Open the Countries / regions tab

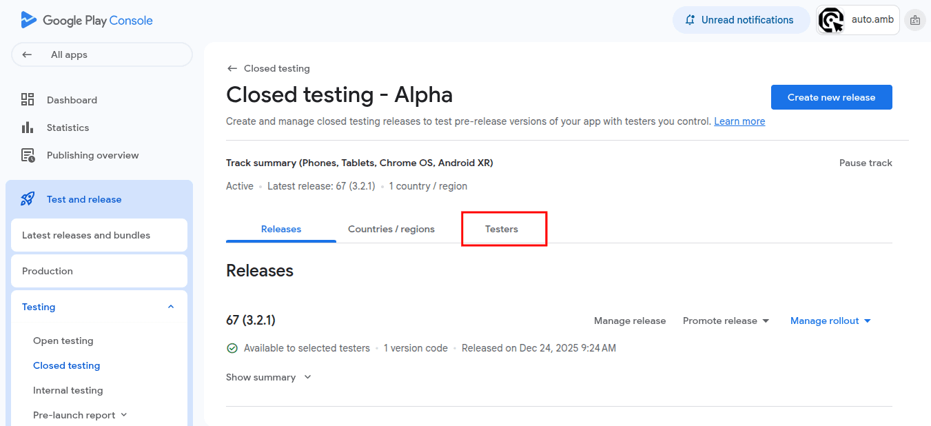click(x=391, y=229)
